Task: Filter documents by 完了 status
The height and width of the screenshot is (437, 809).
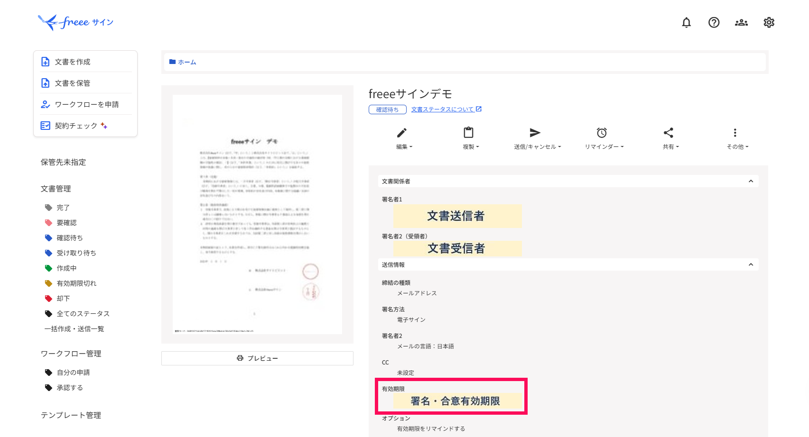Action: click(63, 208)
